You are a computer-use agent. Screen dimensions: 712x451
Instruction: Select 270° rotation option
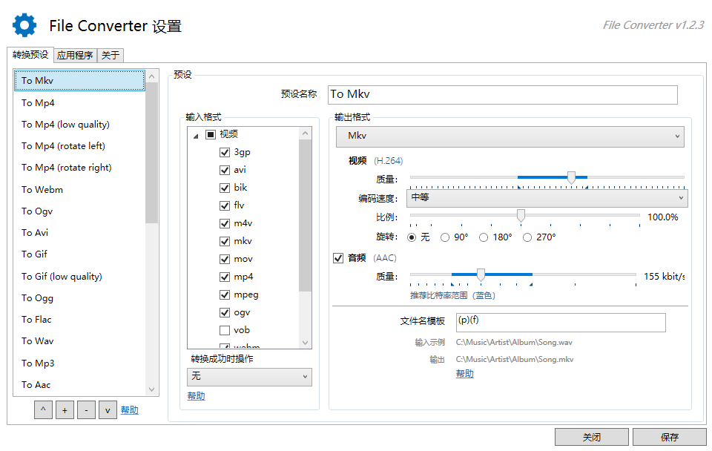pyautogui.click(x=527, y=237)
